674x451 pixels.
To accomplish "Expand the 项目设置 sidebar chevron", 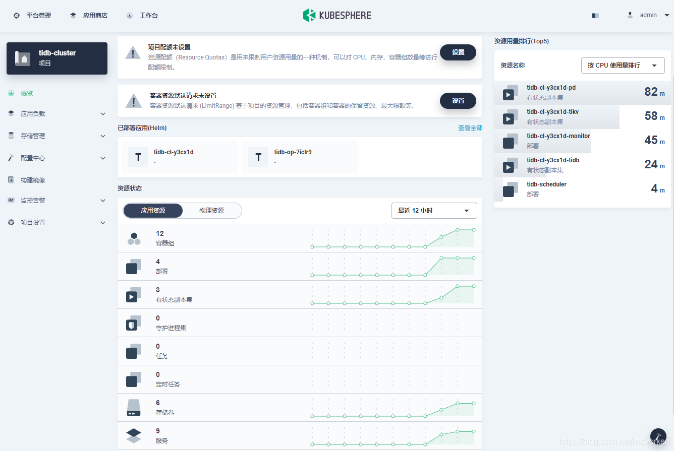I will [x=103, y=223].
